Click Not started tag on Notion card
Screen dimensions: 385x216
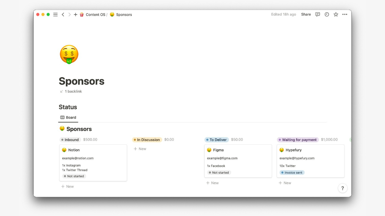tap(74, 176)
